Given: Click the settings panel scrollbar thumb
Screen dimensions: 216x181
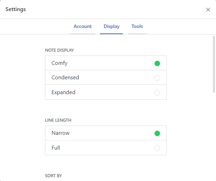Looking at the screenshot, I should pyautogui.click(x=214, y=64).
